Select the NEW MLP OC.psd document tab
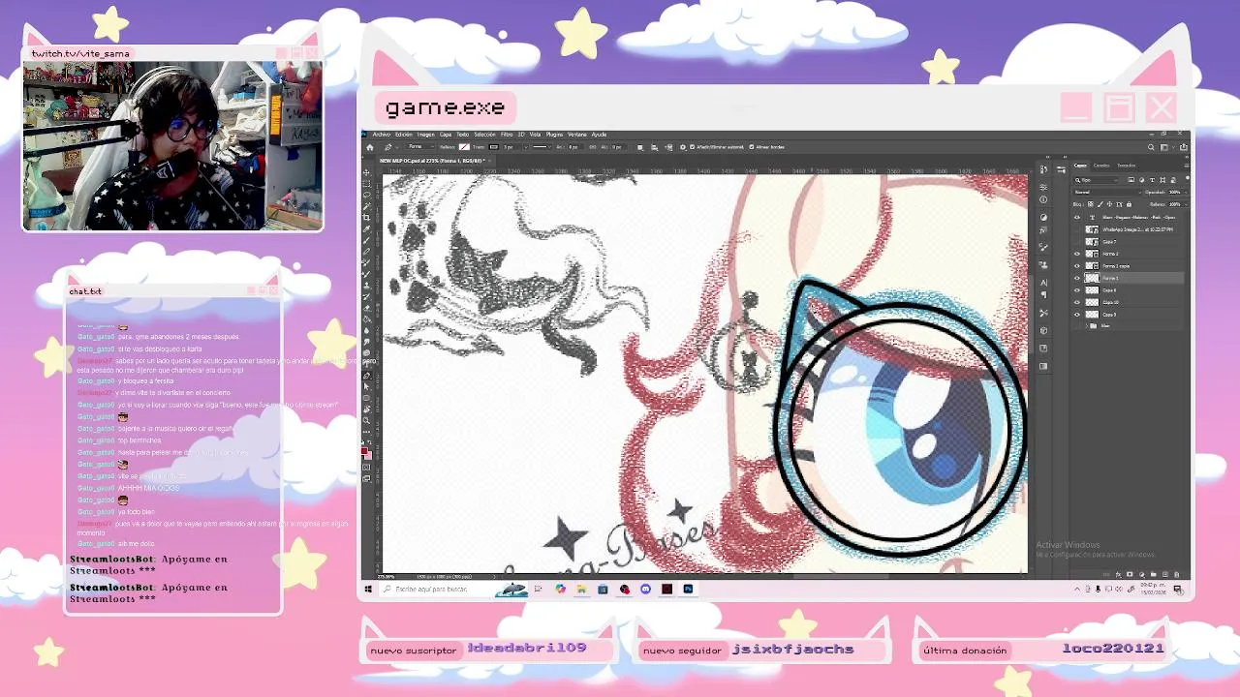This screenshot has height=697, width=1240. click(x=432, y=161)
